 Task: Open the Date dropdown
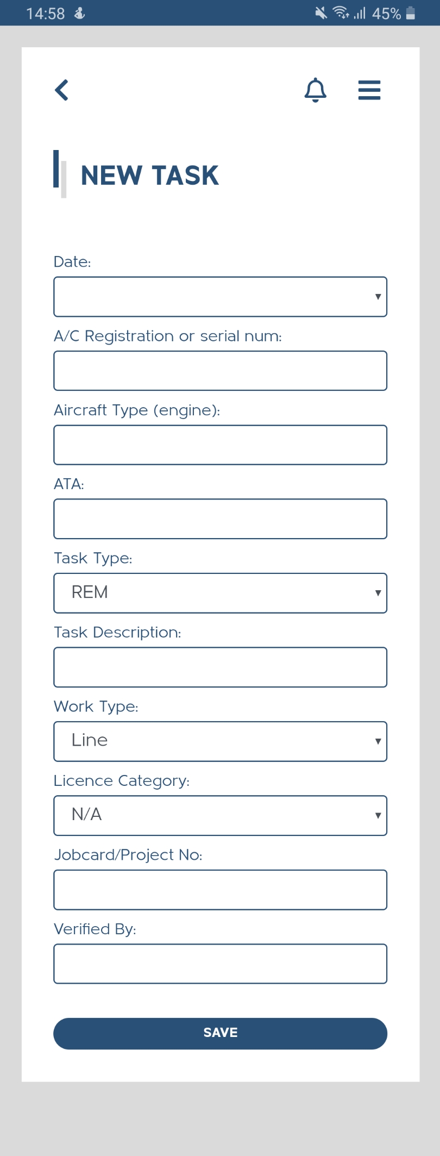click(220, 297)
